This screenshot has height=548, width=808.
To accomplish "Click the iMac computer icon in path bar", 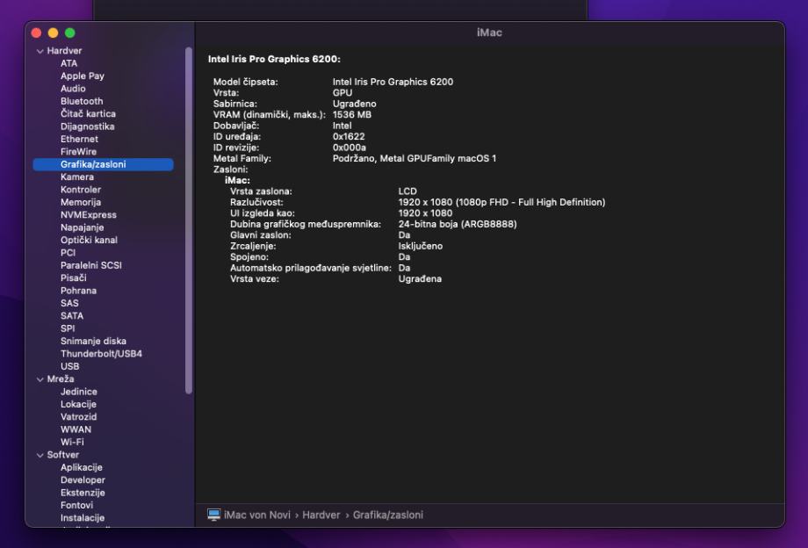I will pos(213,515).
